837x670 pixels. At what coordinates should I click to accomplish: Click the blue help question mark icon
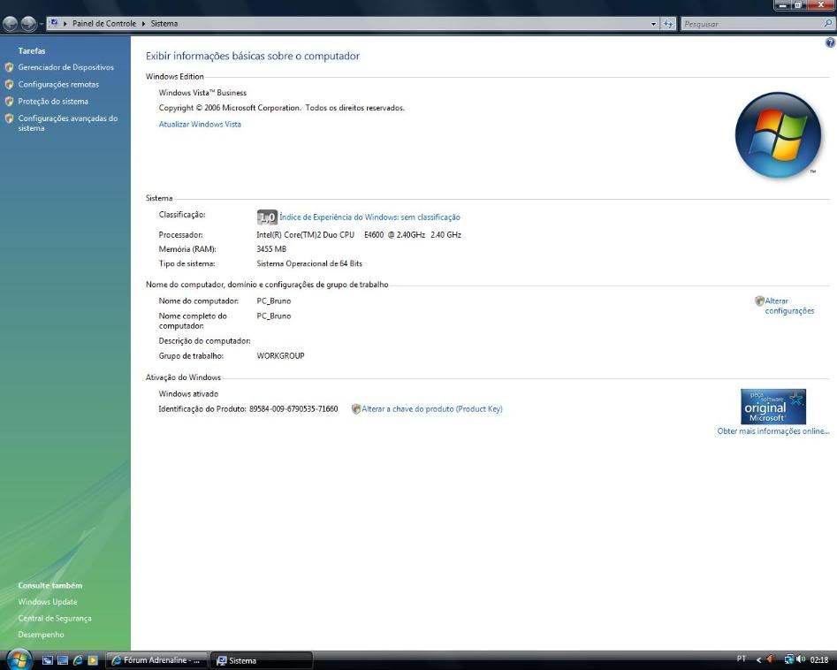click(x=830, y=42)
